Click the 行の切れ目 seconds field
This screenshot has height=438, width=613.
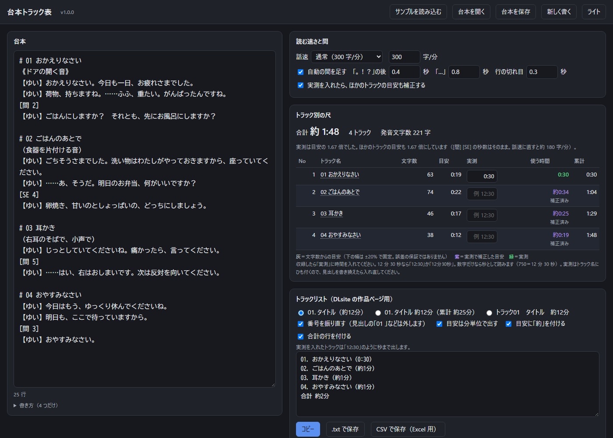click(542, 72)
